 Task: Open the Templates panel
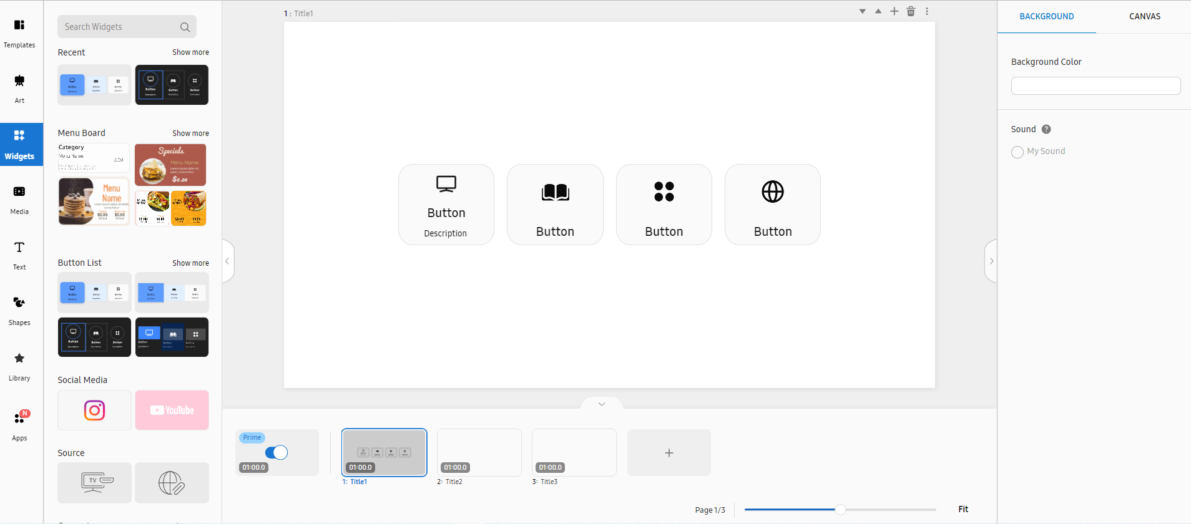[19, 33]
